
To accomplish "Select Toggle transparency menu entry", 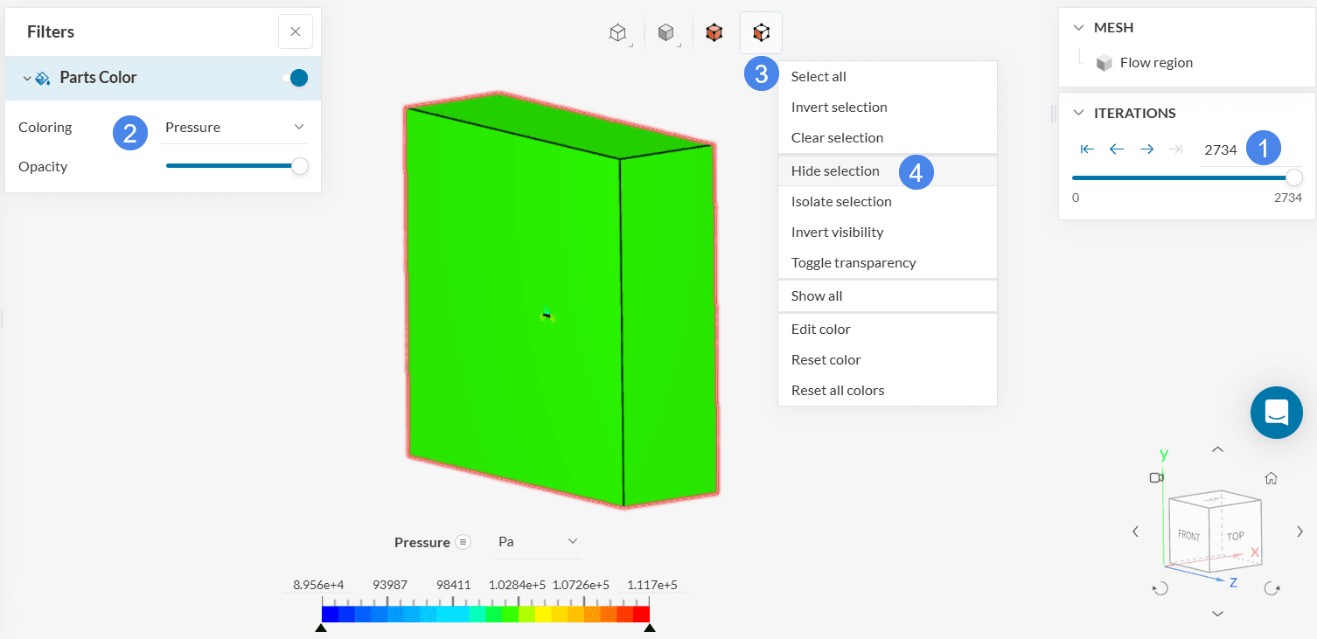I will click(x=854, y=263).
